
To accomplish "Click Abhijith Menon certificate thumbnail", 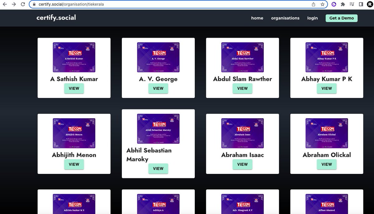I will tap(74, 133).
